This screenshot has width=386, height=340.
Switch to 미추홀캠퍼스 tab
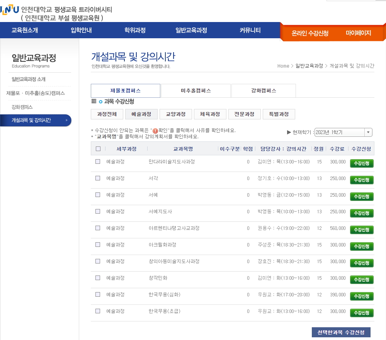(196, 90)
